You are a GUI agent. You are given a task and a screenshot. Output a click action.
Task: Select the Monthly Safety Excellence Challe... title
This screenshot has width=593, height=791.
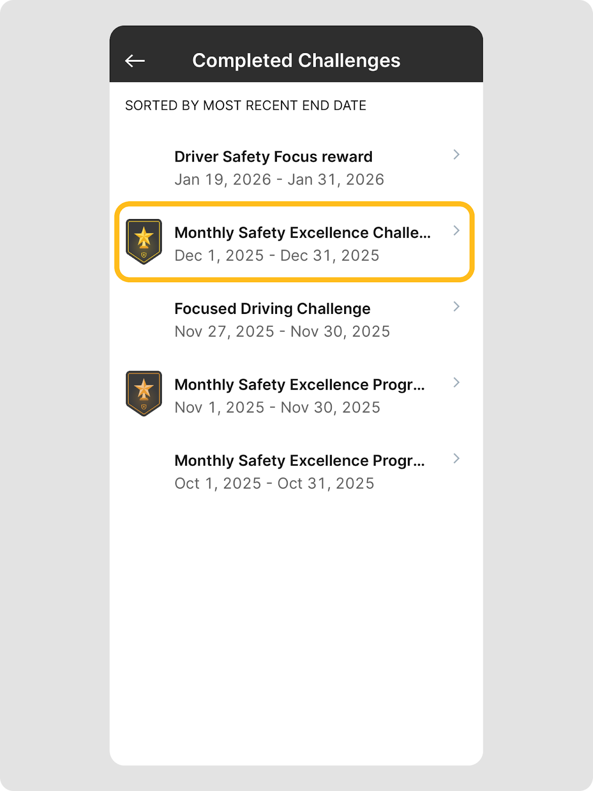click(302, 233)
